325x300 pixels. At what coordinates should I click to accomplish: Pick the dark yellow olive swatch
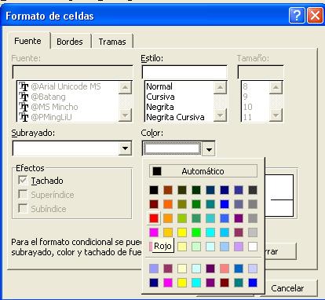[182, 204]
